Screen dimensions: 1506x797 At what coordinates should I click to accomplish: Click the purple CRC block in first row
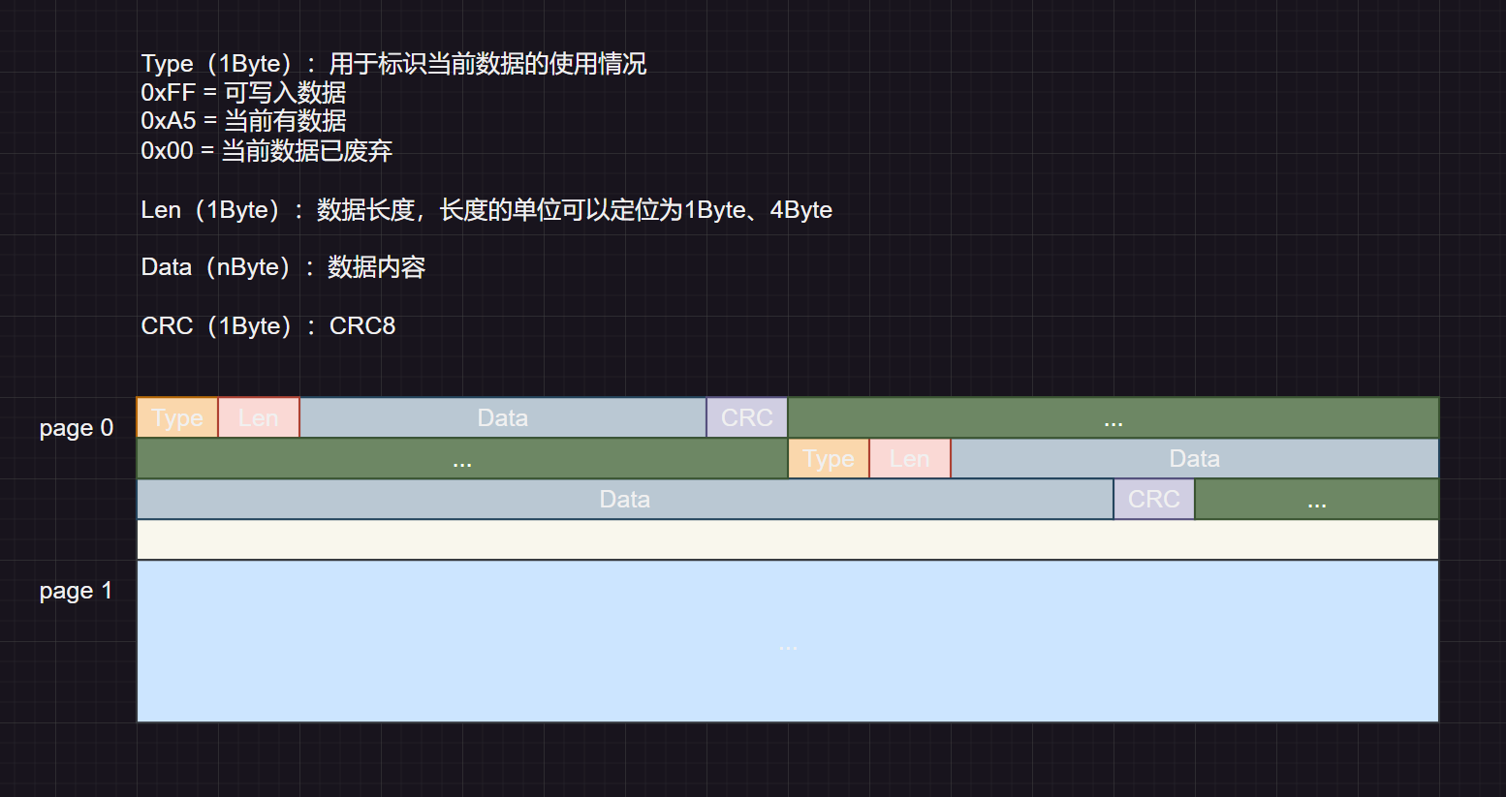(746, 417)
